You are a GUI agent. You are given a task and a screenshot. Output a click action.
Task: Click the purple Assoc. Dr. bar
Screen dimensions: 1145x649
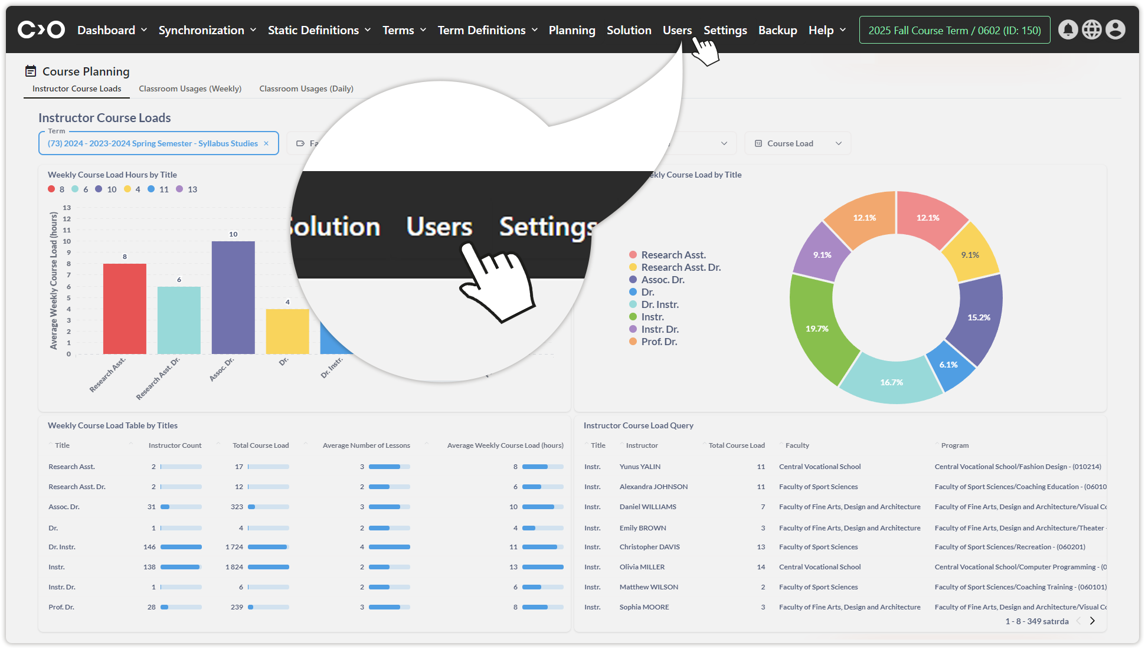(x=233, y=298)
